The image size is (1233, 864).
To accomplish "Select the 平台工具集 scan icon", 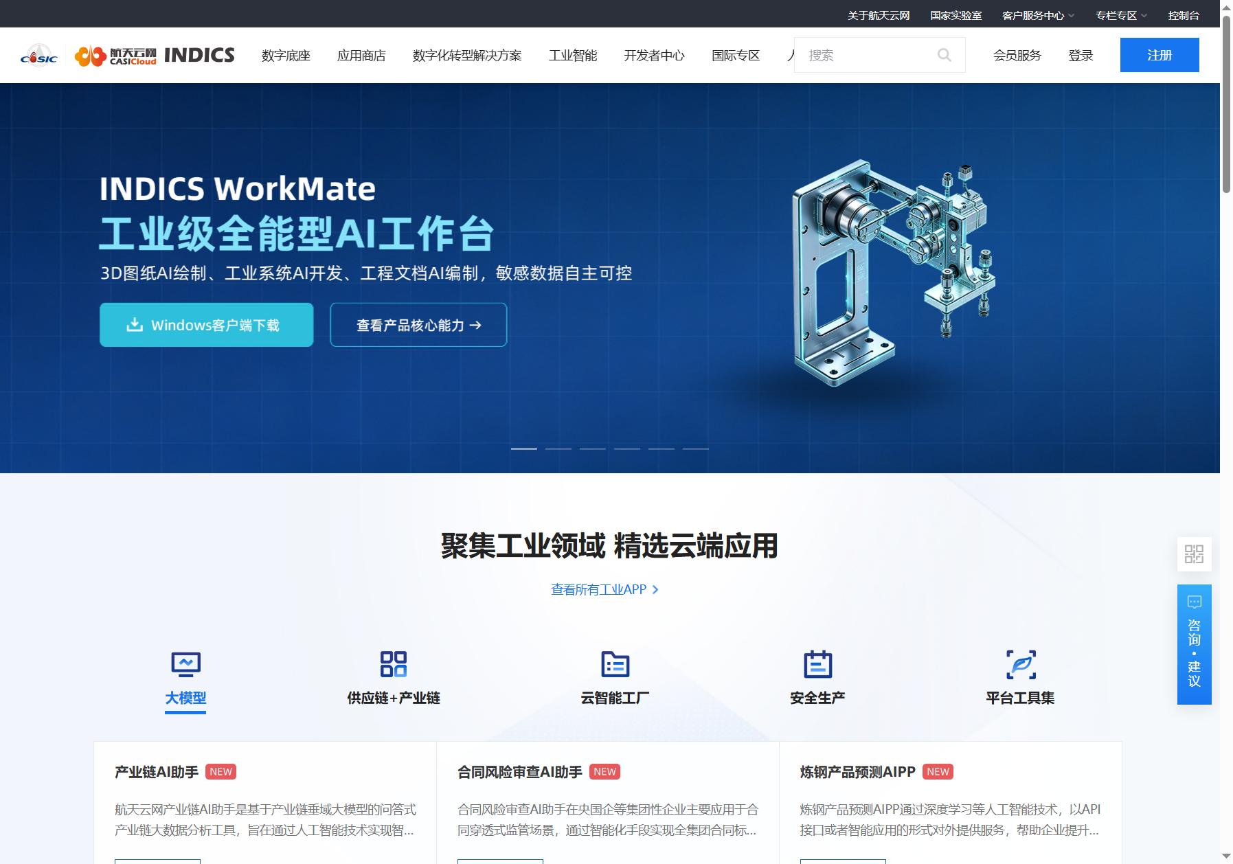I will coord(1021,664).
